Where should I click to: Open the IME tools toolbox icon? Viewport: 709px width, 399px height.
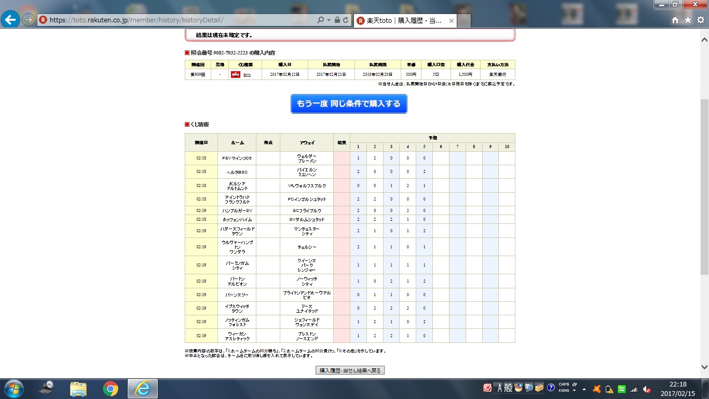click(x=539, y=388)
